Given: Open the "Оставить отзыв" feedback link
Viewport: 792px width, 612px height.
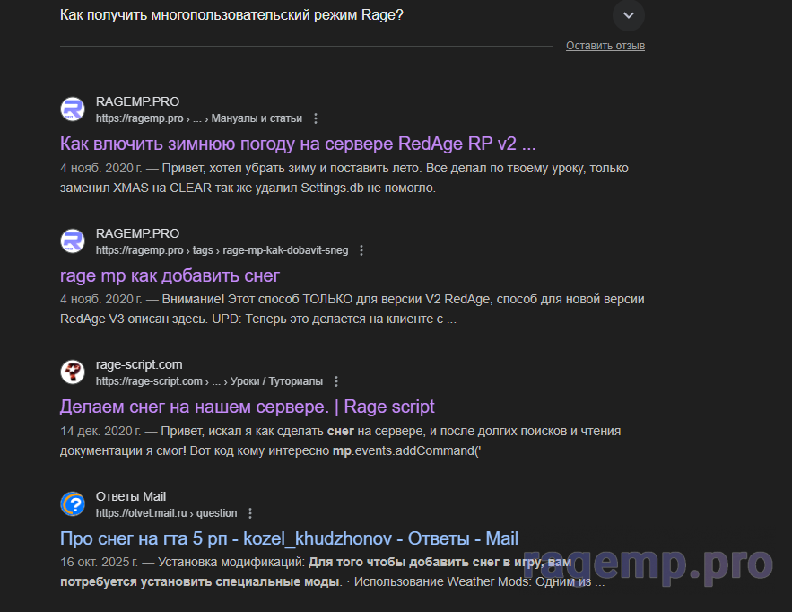Looking at the screenshot, I should [x=605, y=46].
